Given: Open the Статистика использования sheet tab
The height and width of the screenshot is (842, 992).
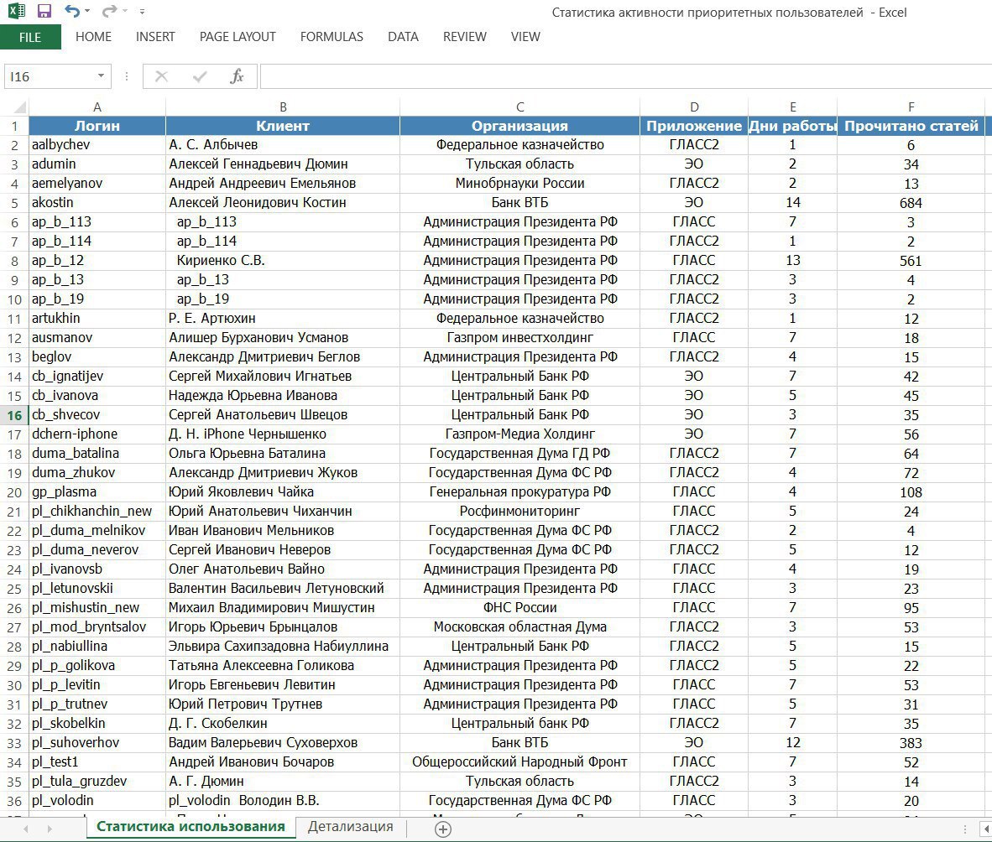Looking at the screenshot, I should coord(191,827).
